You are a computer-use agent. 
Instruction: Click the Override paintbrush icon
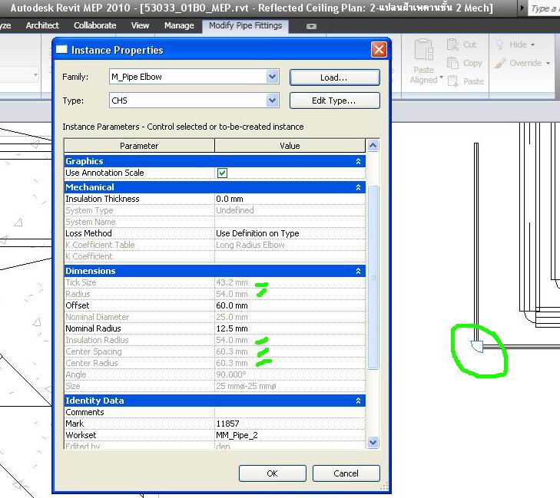coord(500,63)
